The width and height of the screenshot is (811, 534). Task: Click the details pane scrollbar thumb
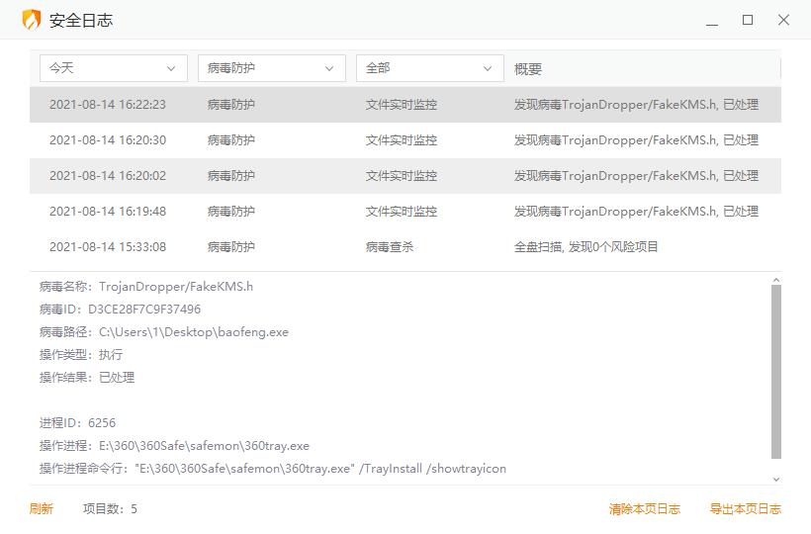[x=775, y=372]
